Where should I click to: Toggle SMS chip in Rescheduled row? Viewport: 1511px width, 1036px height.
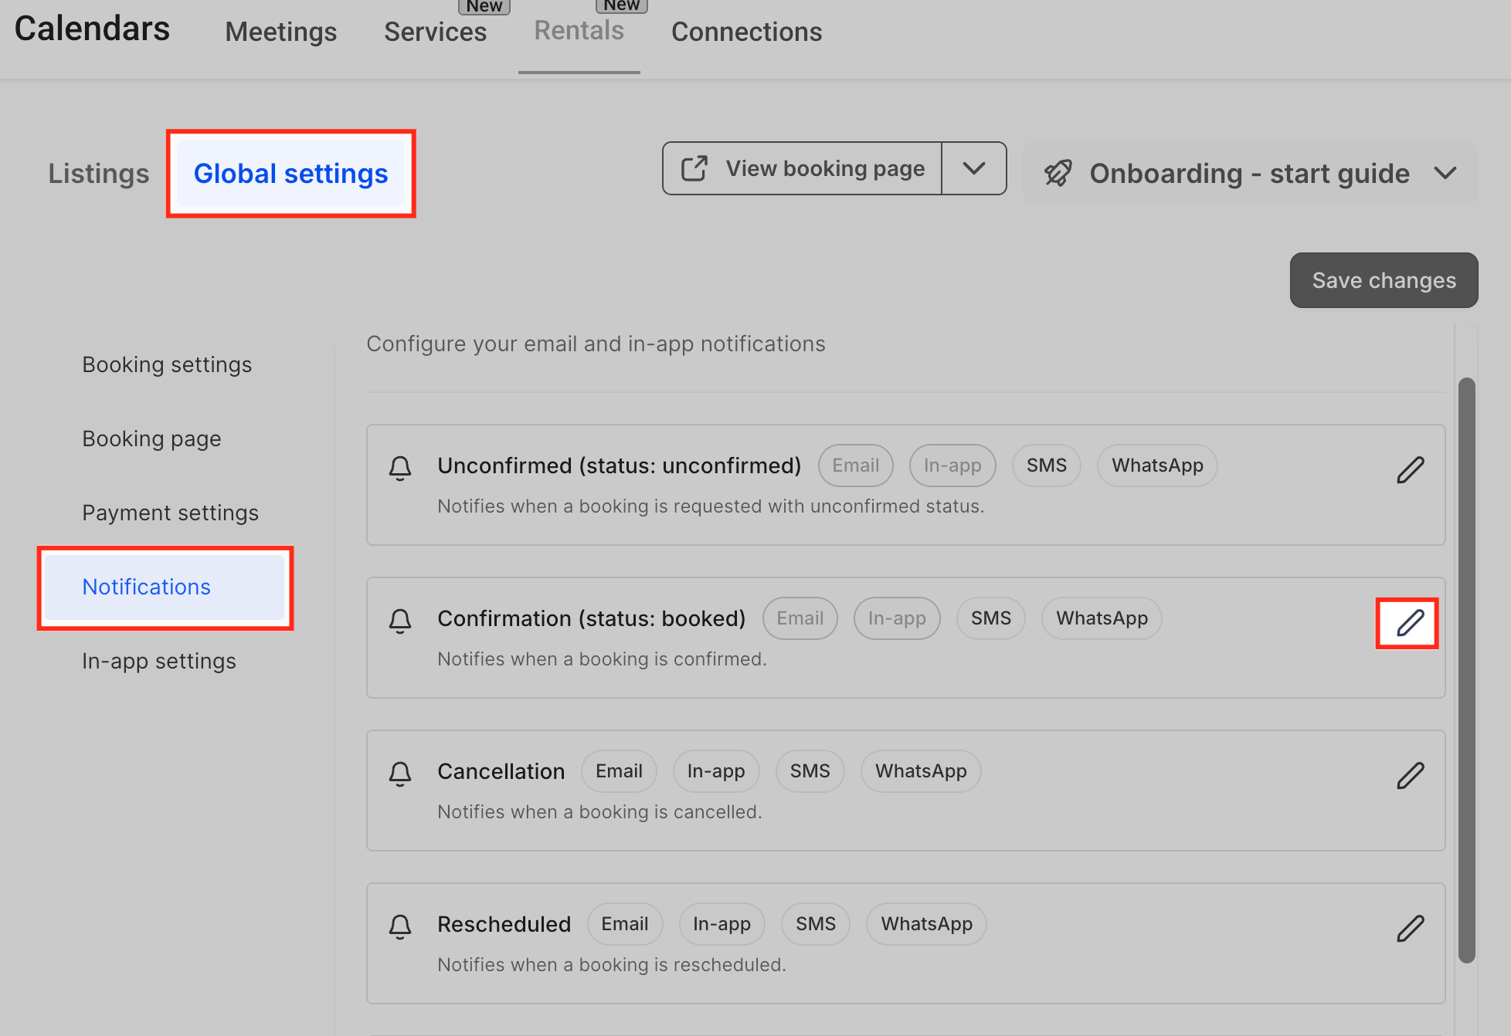[x=816, y=924]
